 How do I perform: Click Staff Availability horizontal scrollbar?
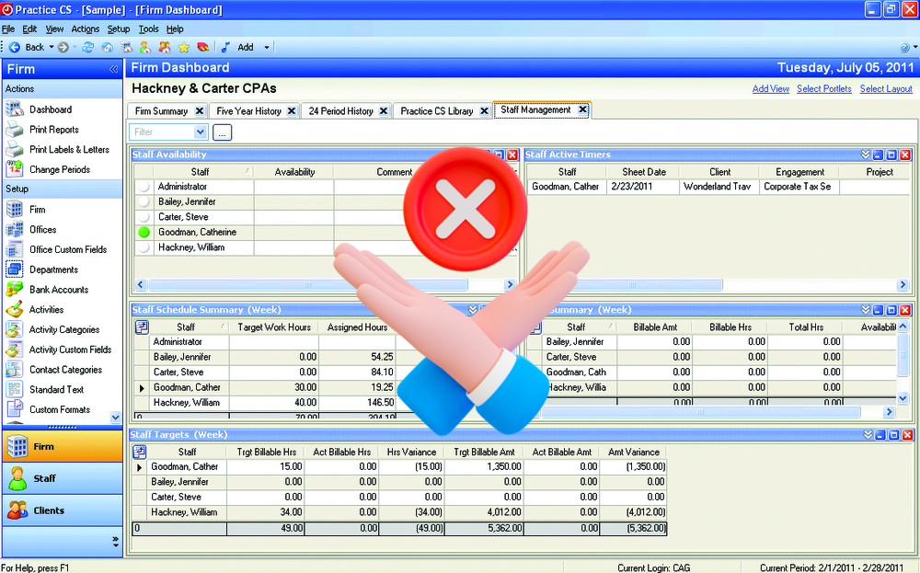tap(308, 285)
